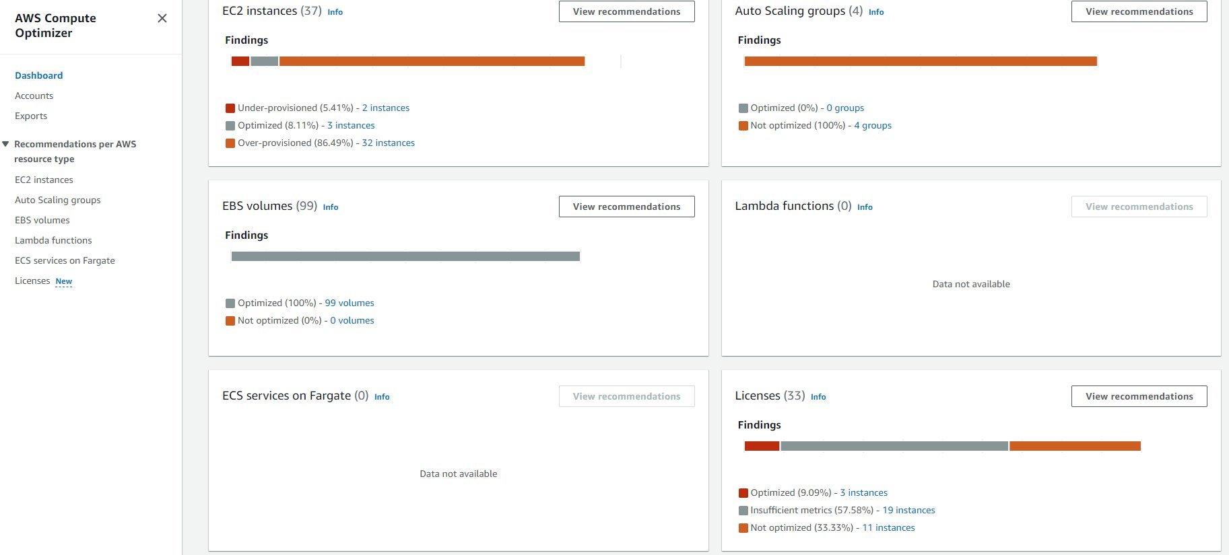Viewport: 1229px width, 555px height.
Task: Click the red under-provisioned segment of EC2 bar
Action: pos(240,61)
